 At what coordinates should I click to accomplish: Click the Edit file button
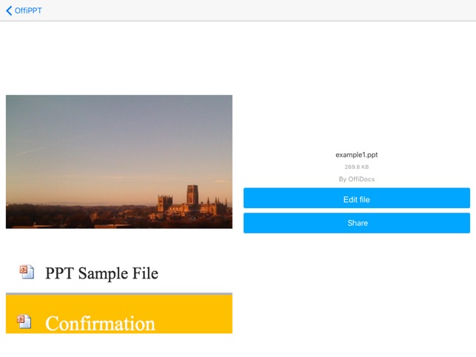tap(357, 198)
